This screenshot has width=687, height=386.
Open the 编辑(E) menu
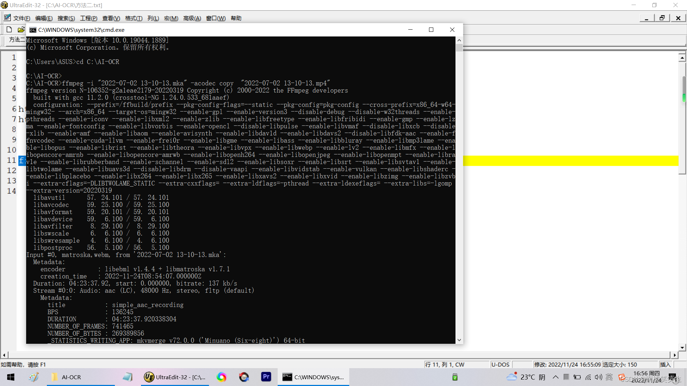point(44,18)
